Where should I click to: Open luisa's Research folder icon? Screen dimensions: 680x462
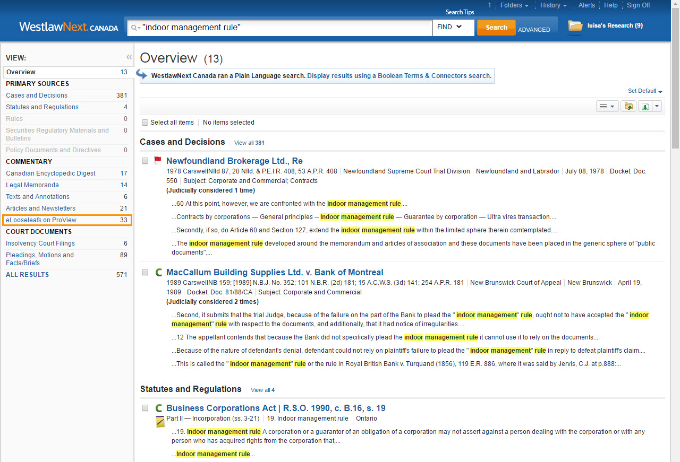point(575,25)
